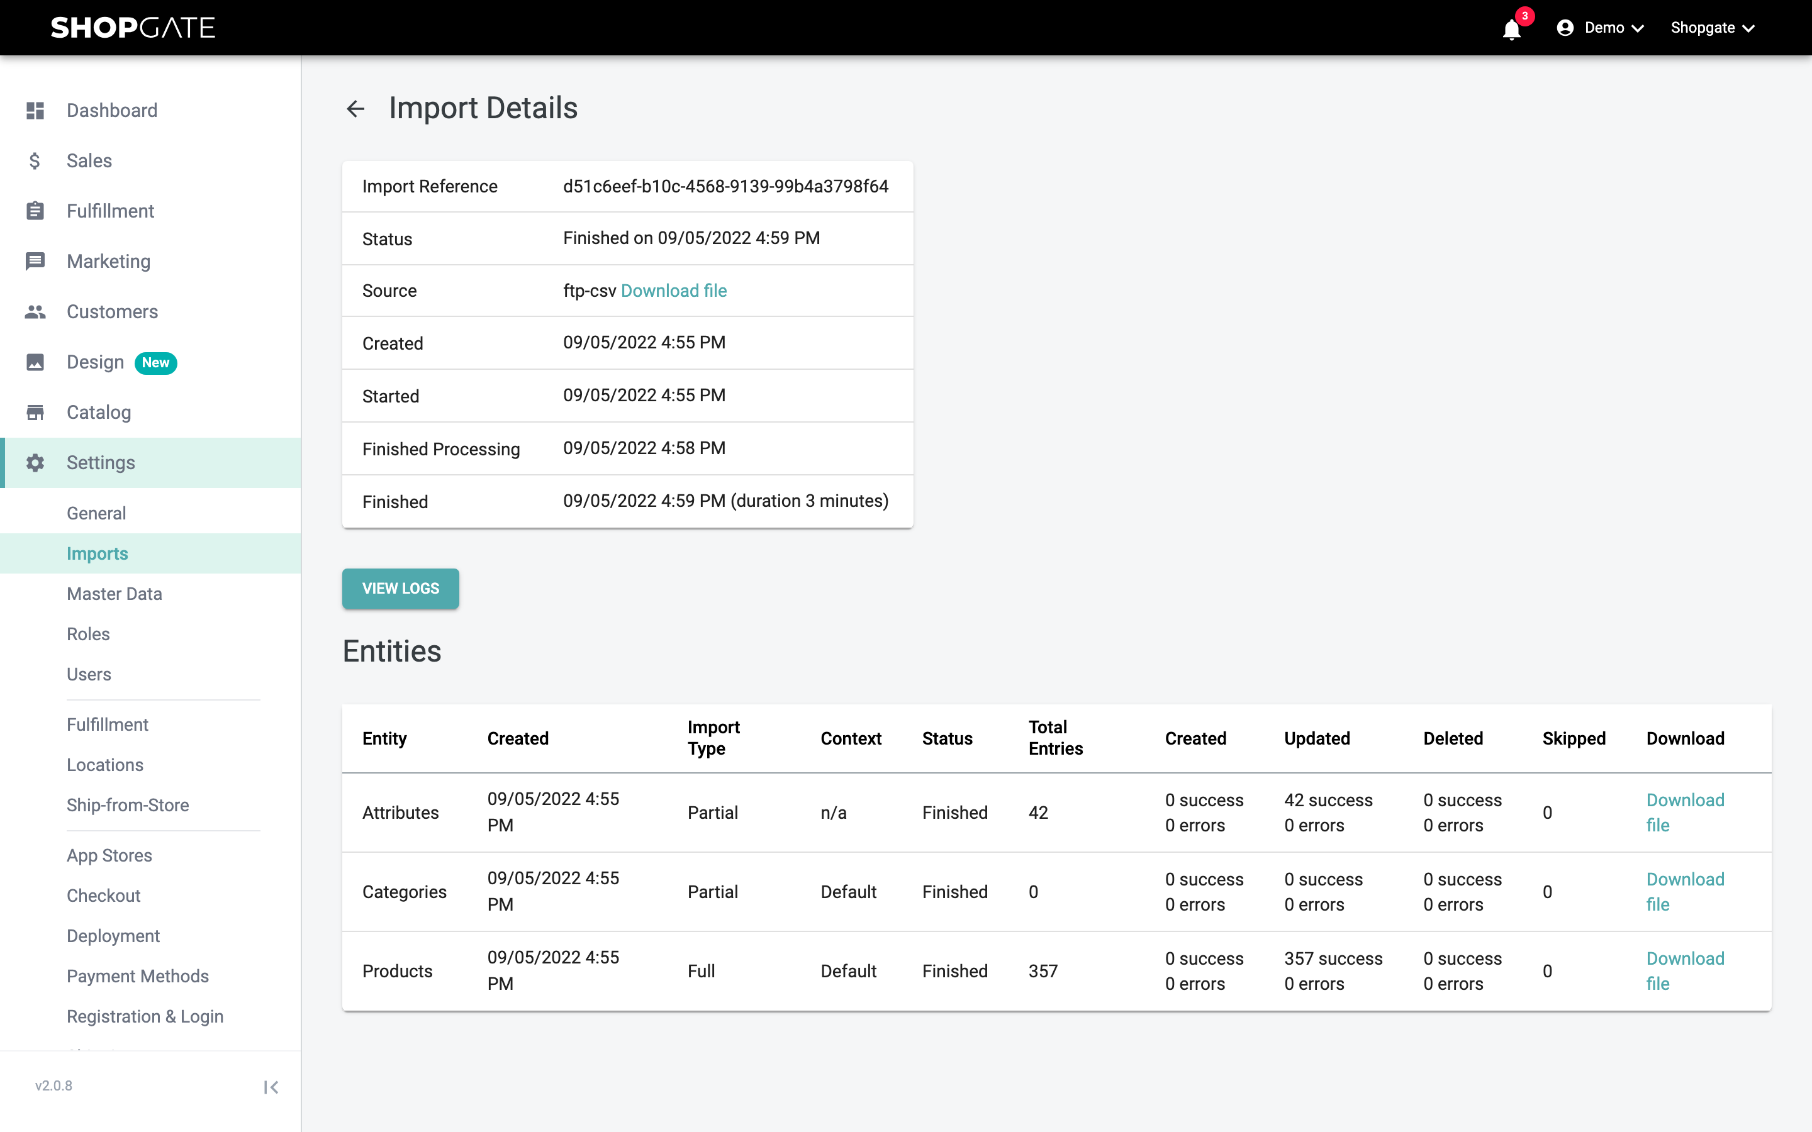Open the Sales menu item

[150, 161]
